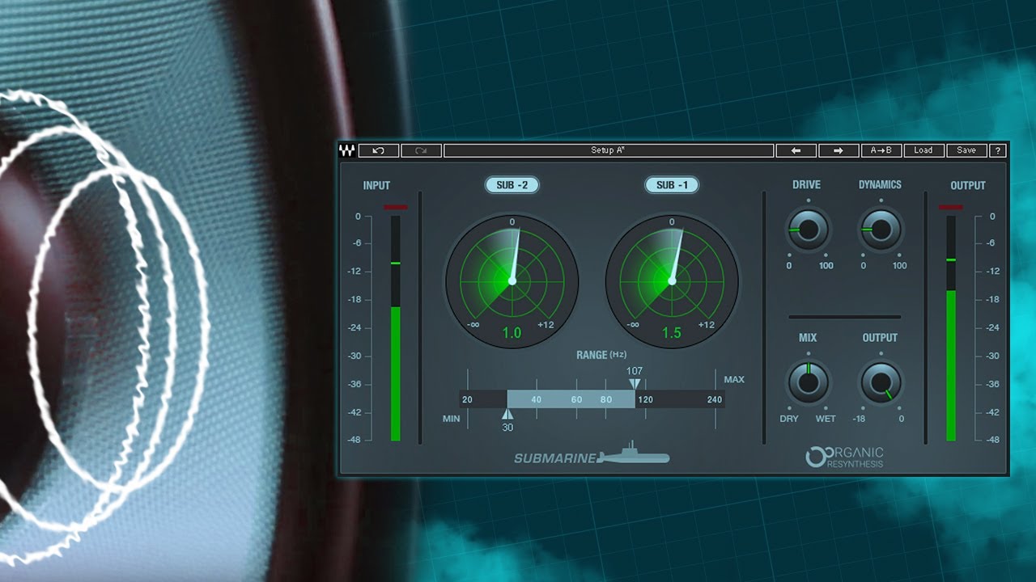Open the Setup A preset menu
This screenshot has width=1036, height=582.
pos(609,150)
